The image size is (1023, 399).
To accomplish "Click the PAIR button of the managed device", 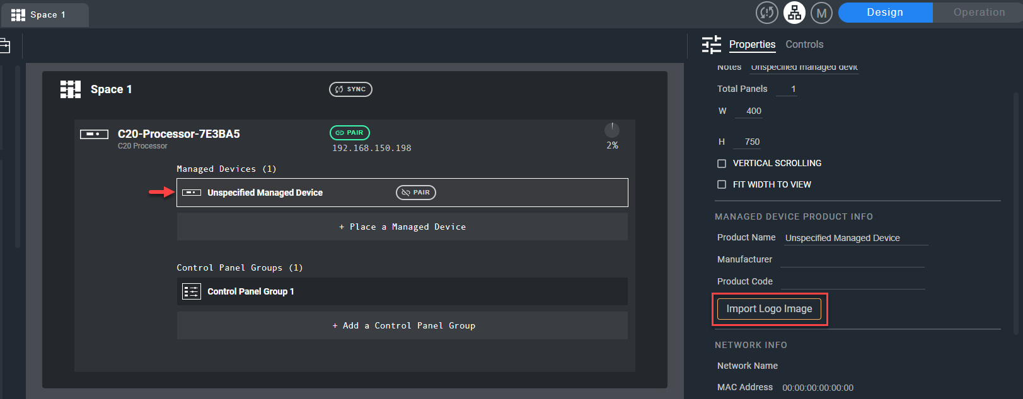I will click(416, 193).
